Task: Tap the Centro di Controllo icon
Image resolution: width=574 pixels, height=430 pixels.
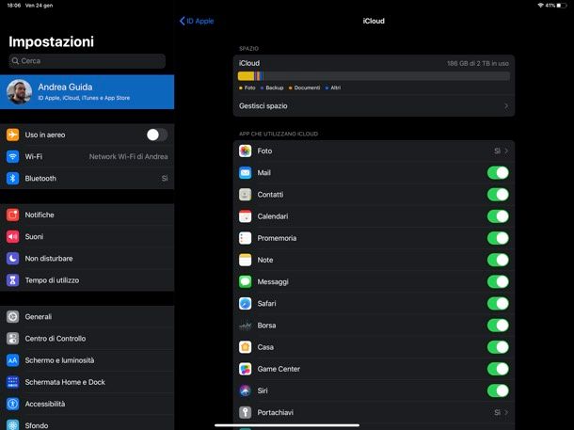Action: (12, 339)
